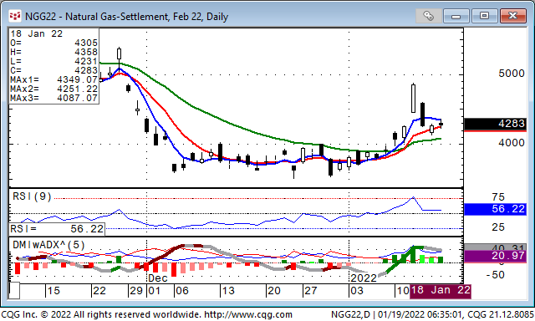This screenshot has width=535, height=321.
Task: Click the 29 date label on time axis
Action: click(135, 291)
